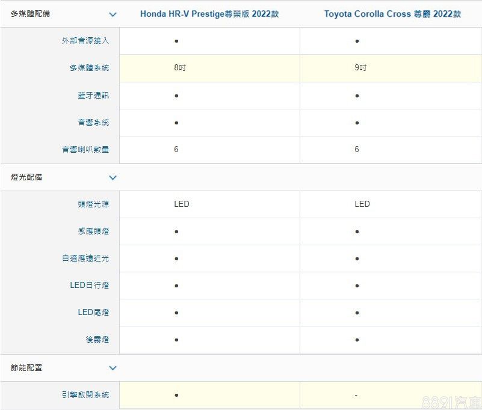The width and height of the screenshot is (482, 410).
Task: Select the LED日行燈 row label
Action: [89, 285]
